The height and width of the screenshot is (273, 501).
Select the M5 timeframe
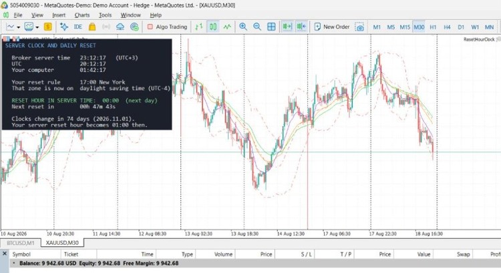tap(391, 27)
